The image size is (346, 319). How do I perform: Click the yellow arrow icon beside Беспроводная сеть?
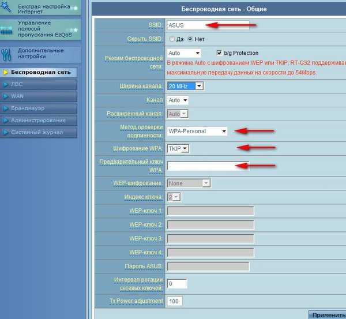coord(6,72)
